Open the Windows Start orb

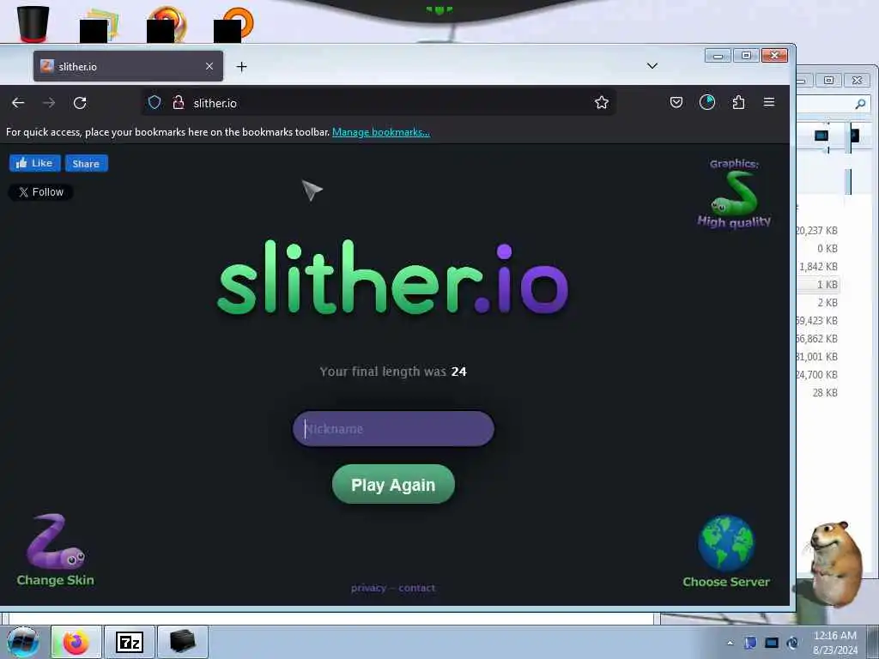(x=23, y=642)
